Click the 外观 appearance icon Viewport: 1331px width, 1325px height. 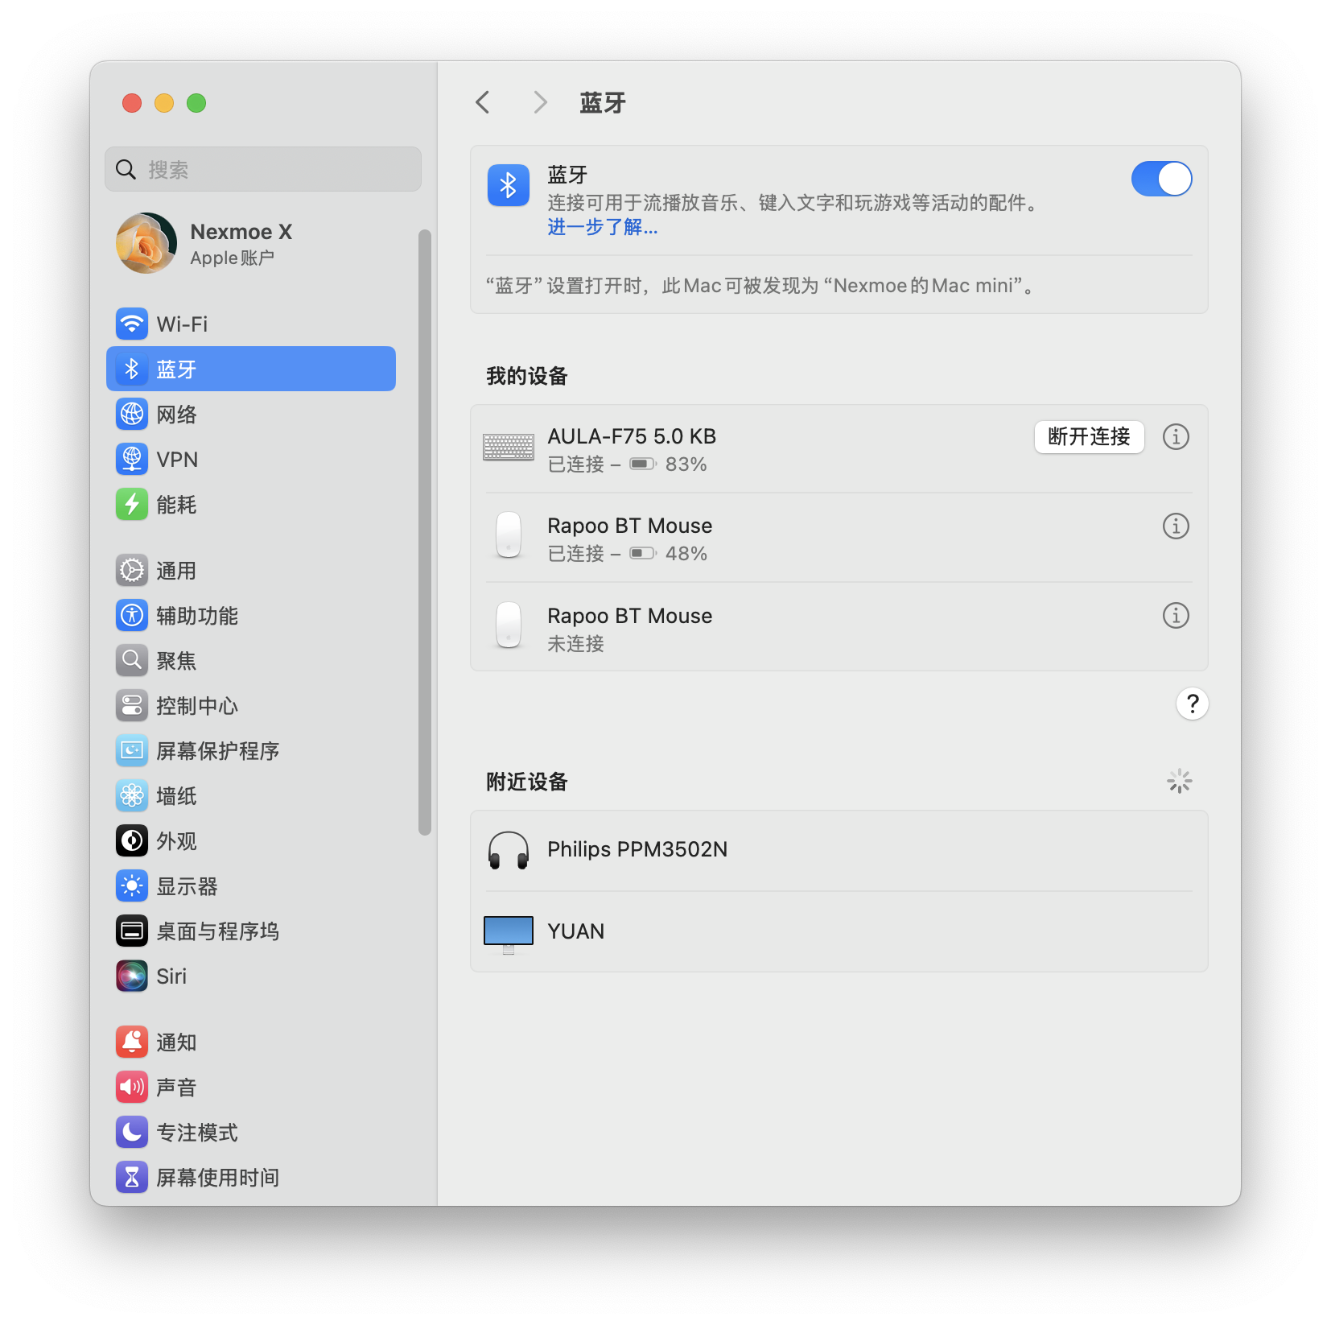coord(132,841)
